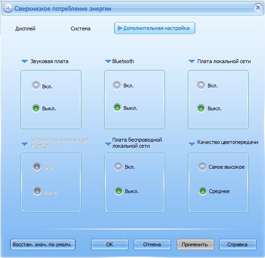Click the arrow icon on Дополнительная настройка tab
Image resolution: width=265 pixels, height=258 pixels.
point(120,28)
